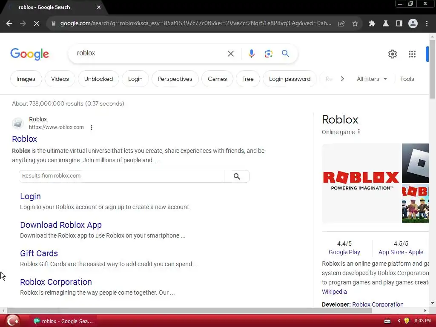Click the scroll right arrow
This screenshot has height=327, width=436.
click(x=425, y=310)
